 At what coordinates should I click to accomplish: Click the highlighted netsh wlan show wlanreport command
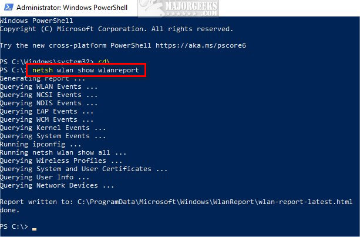(x=86, y=70)
